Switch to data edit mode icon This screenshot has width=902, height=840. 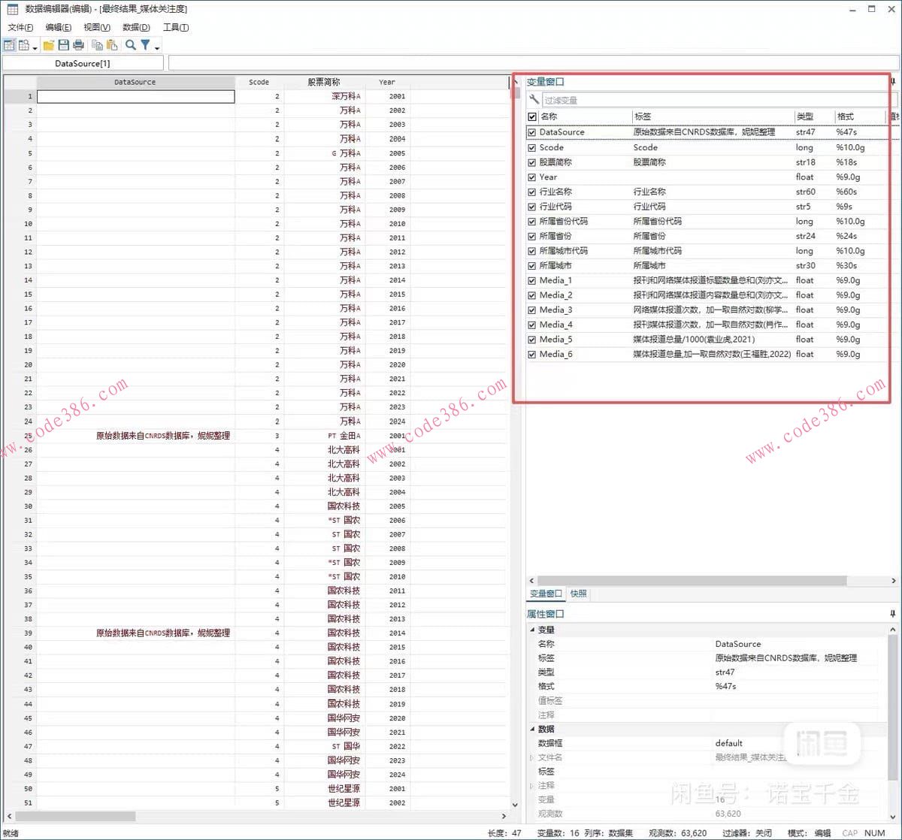click(9, 45)
